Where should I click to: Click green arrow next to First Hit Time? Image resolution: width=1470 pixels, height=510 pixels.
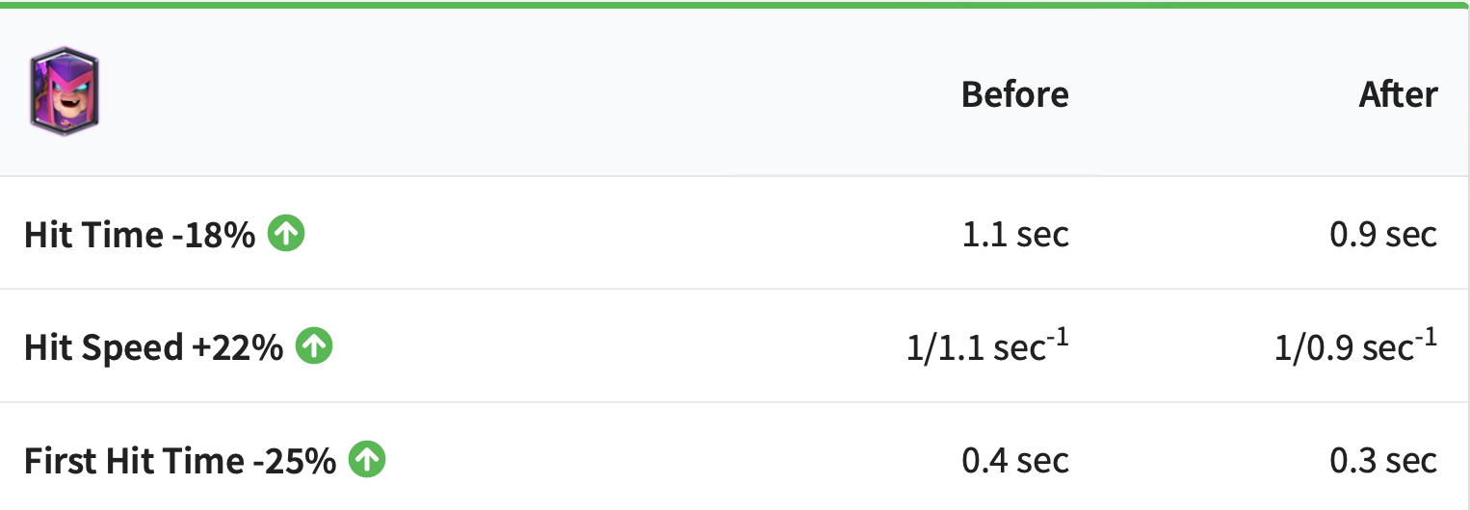point(367,460)
